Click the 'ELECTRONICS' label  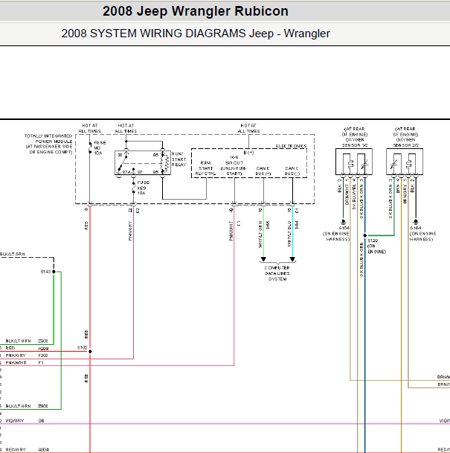[x=291, y=146]
